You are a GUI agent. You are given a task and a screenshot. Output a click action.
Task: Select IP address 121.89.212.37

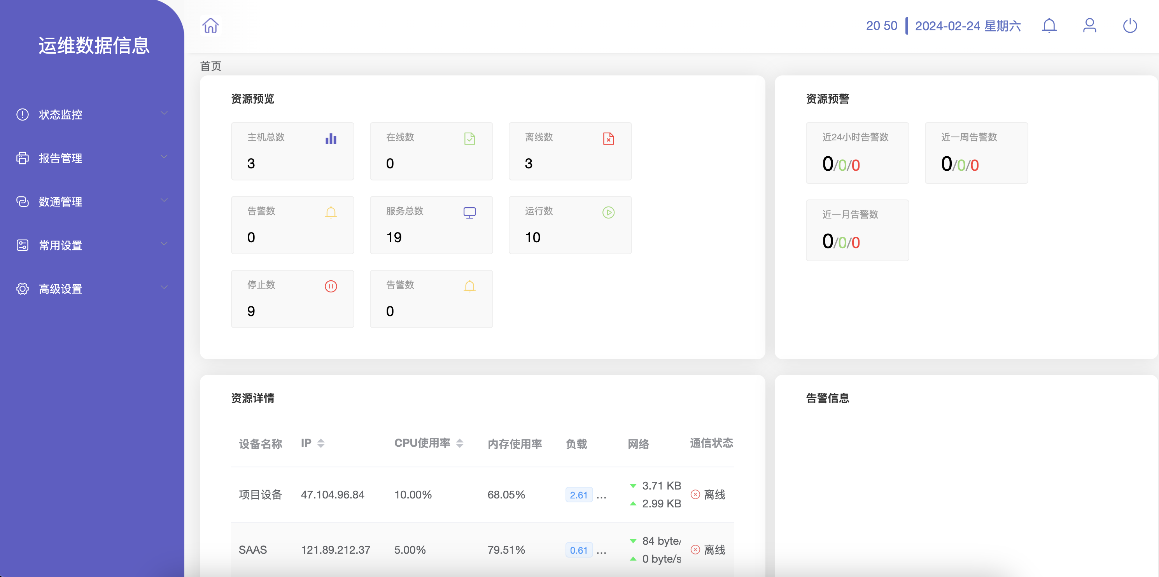click(x=336, y=550)
